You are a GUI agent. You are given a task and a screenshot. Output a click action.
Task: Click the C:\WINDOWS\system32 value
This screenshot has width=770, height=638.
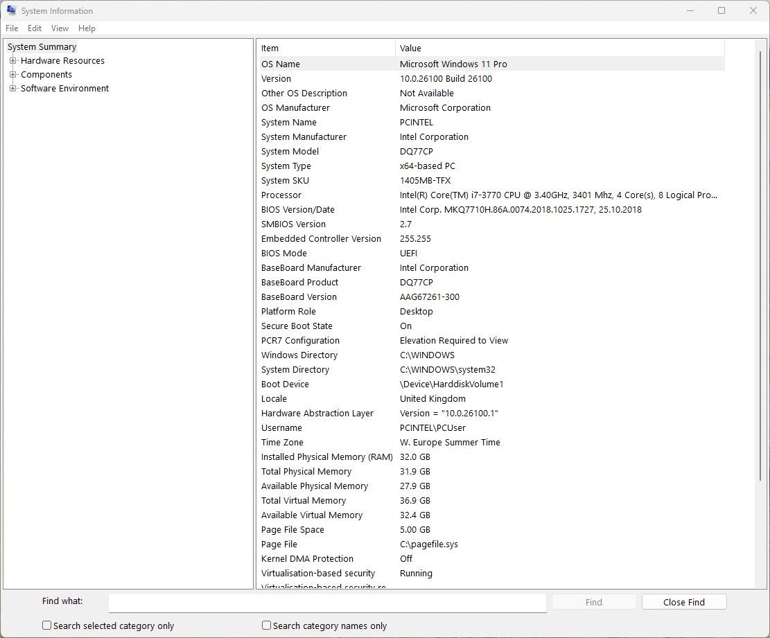tap(447, 369)
